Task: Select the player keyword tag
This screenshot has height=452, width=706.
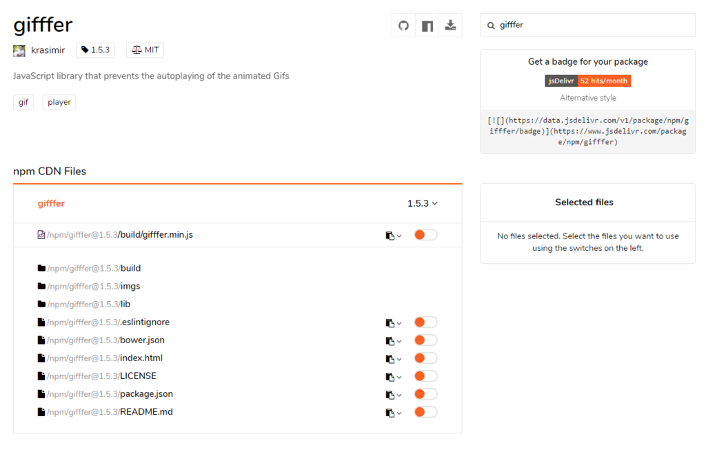Action: point(59,102)
